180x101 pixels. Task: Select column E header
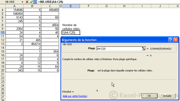tap(71, 6)
